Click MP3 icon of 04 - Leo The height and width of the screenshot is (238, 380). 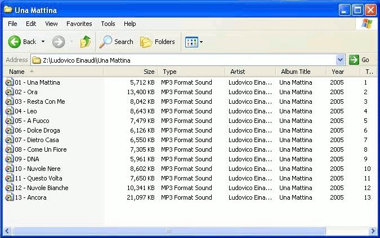click(x=9, y=111)
